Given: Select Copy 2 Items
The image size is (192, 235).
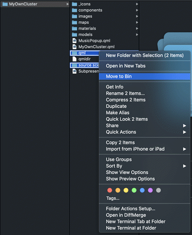Looking at the screenshot, I should point(145,142).
